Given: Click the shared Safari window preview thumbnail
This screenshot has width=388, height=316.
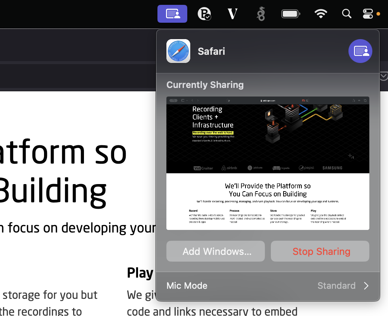Looking at the screenshot, I should click(267, 163).
